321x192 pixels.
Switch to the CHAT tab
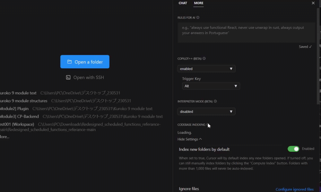pos(183,3)
